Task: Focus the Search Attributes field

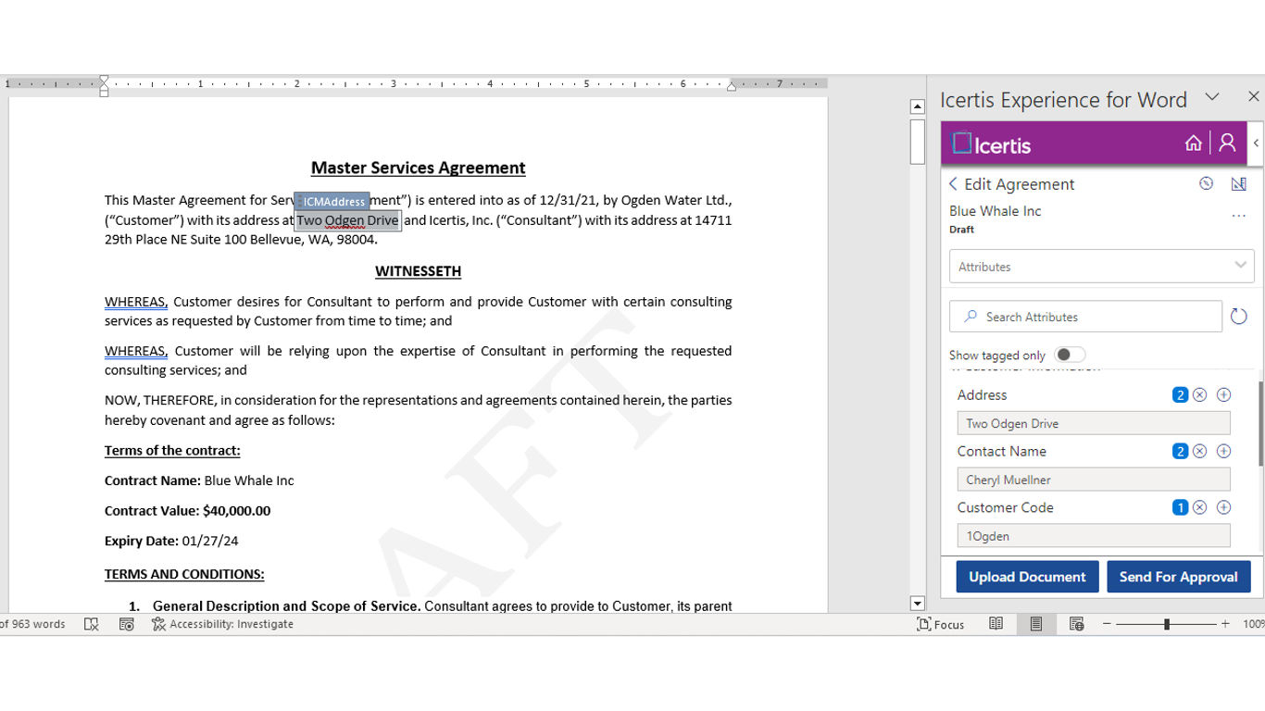Action: tap(1085, 317)
